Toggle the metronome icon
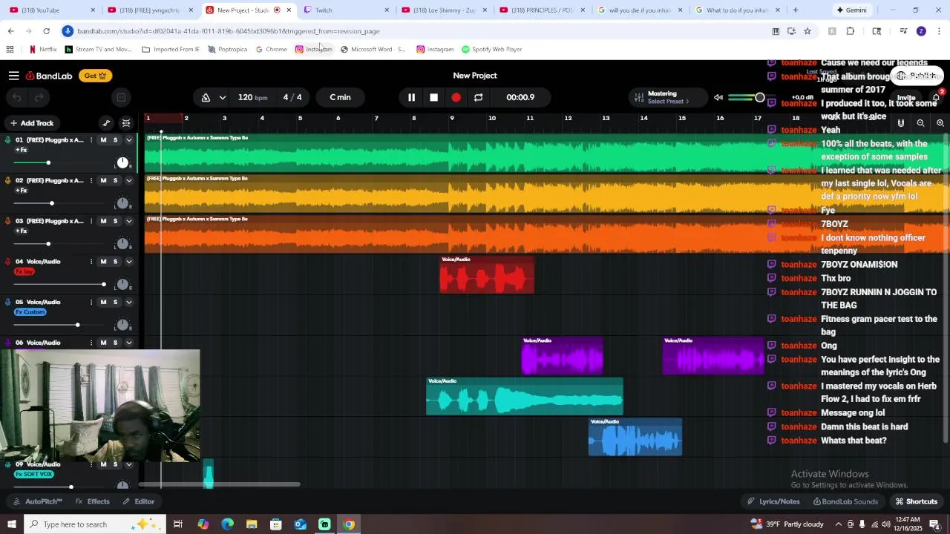This screenshot has height=534, width=950. tap(206, 97)
